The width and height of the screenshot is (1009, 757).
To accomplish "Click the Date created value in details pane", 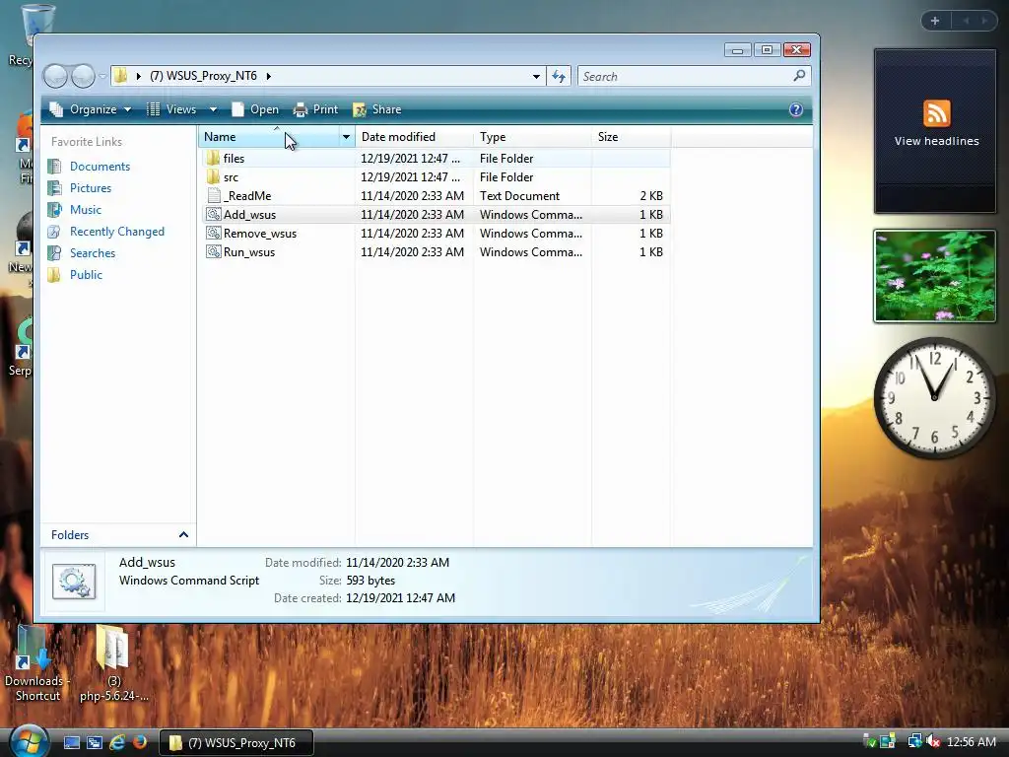I will (400, 598).
